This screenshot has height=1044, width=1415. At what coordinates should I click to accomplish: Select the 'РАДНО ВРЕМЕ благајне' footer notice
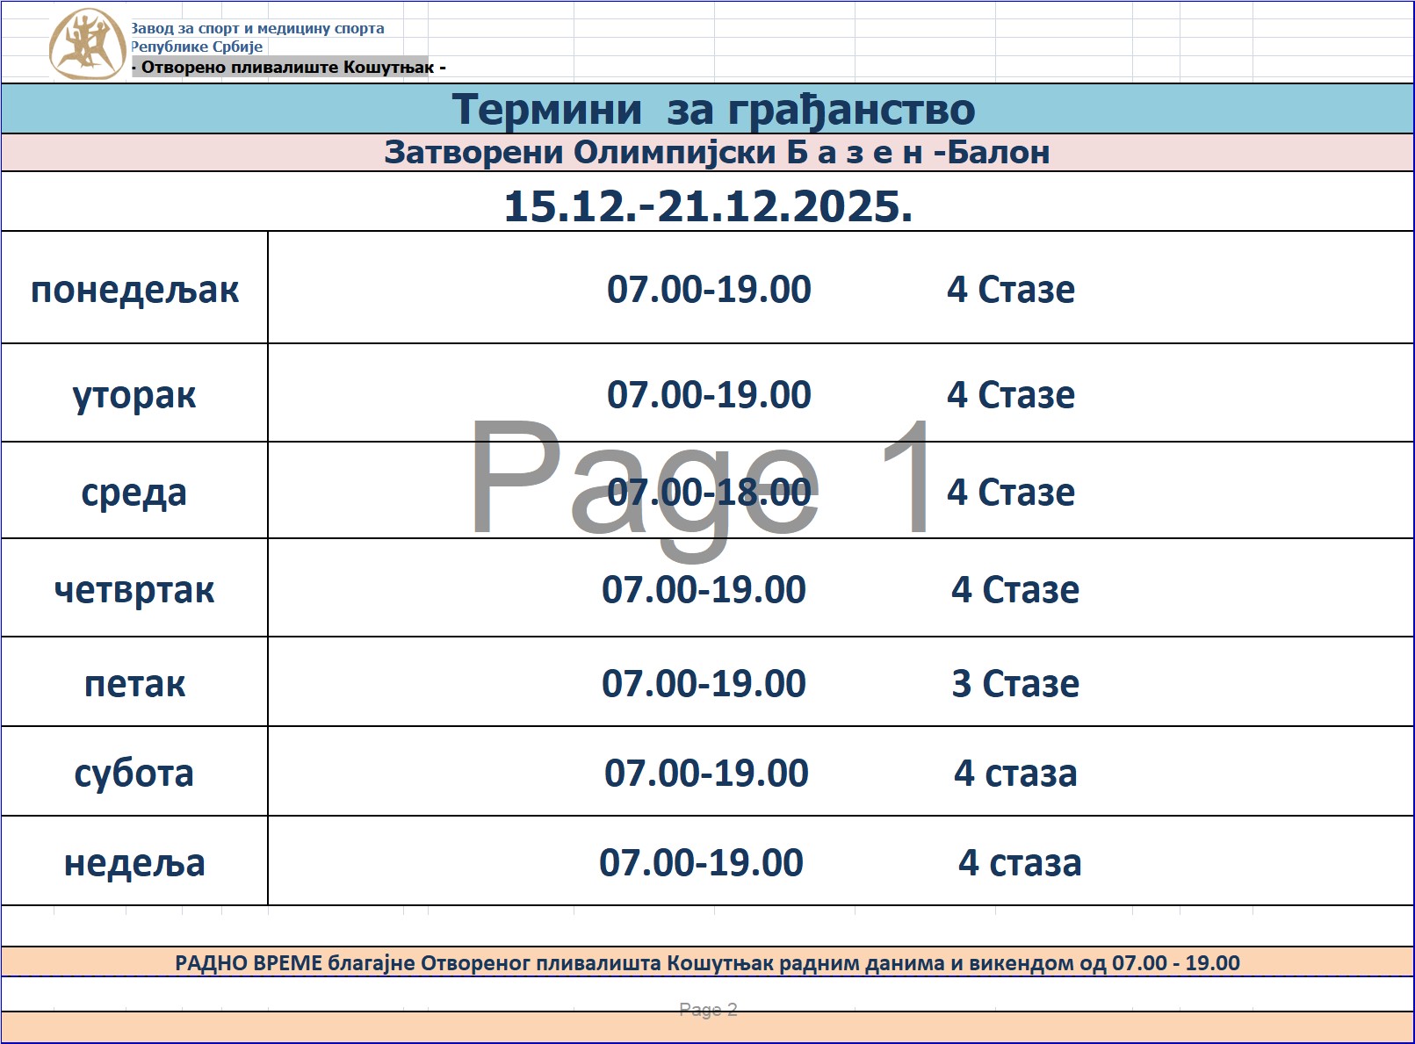[707, 962]
